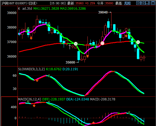Click the full window view icon
This screenshot has height=126, width=156.
pyautogui.click(x=153, y=3)
